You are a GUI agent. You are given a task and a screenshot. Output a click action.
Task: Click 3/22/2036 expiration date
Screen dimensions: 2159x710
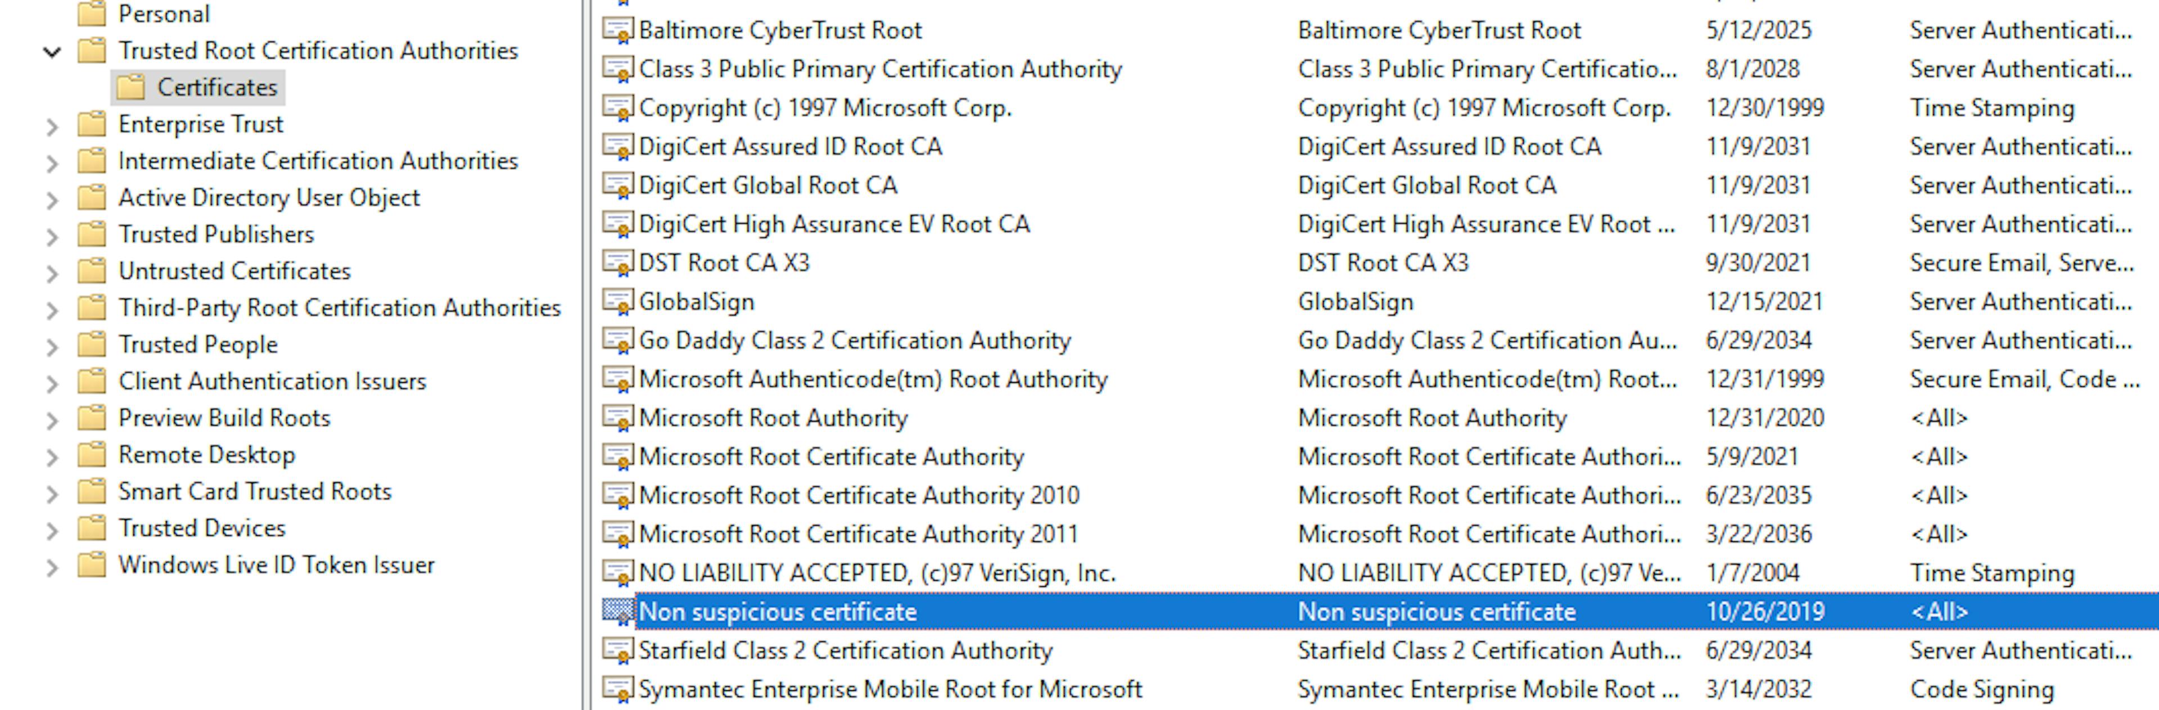tap(1758, 534)
